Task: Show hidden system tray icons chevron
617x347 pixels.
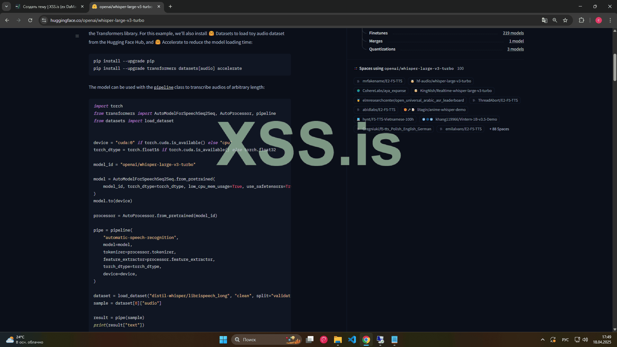Action: tap(543, 340)
